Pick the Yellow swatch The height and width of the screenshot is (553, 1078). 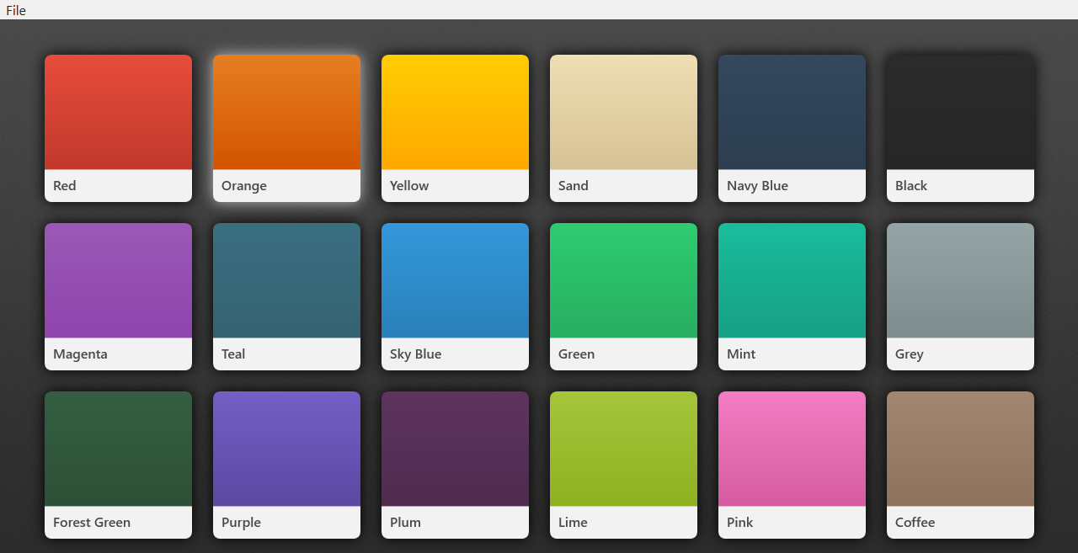coord(455,128)
